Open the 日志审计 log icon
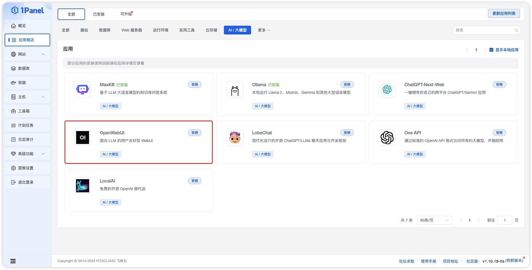The width and height of the screenshot is (532, 270). [x=13, y=140]
